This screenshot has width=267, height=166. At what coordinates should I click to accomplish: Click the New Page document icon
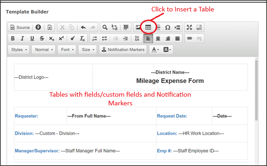tap(50, 27)
